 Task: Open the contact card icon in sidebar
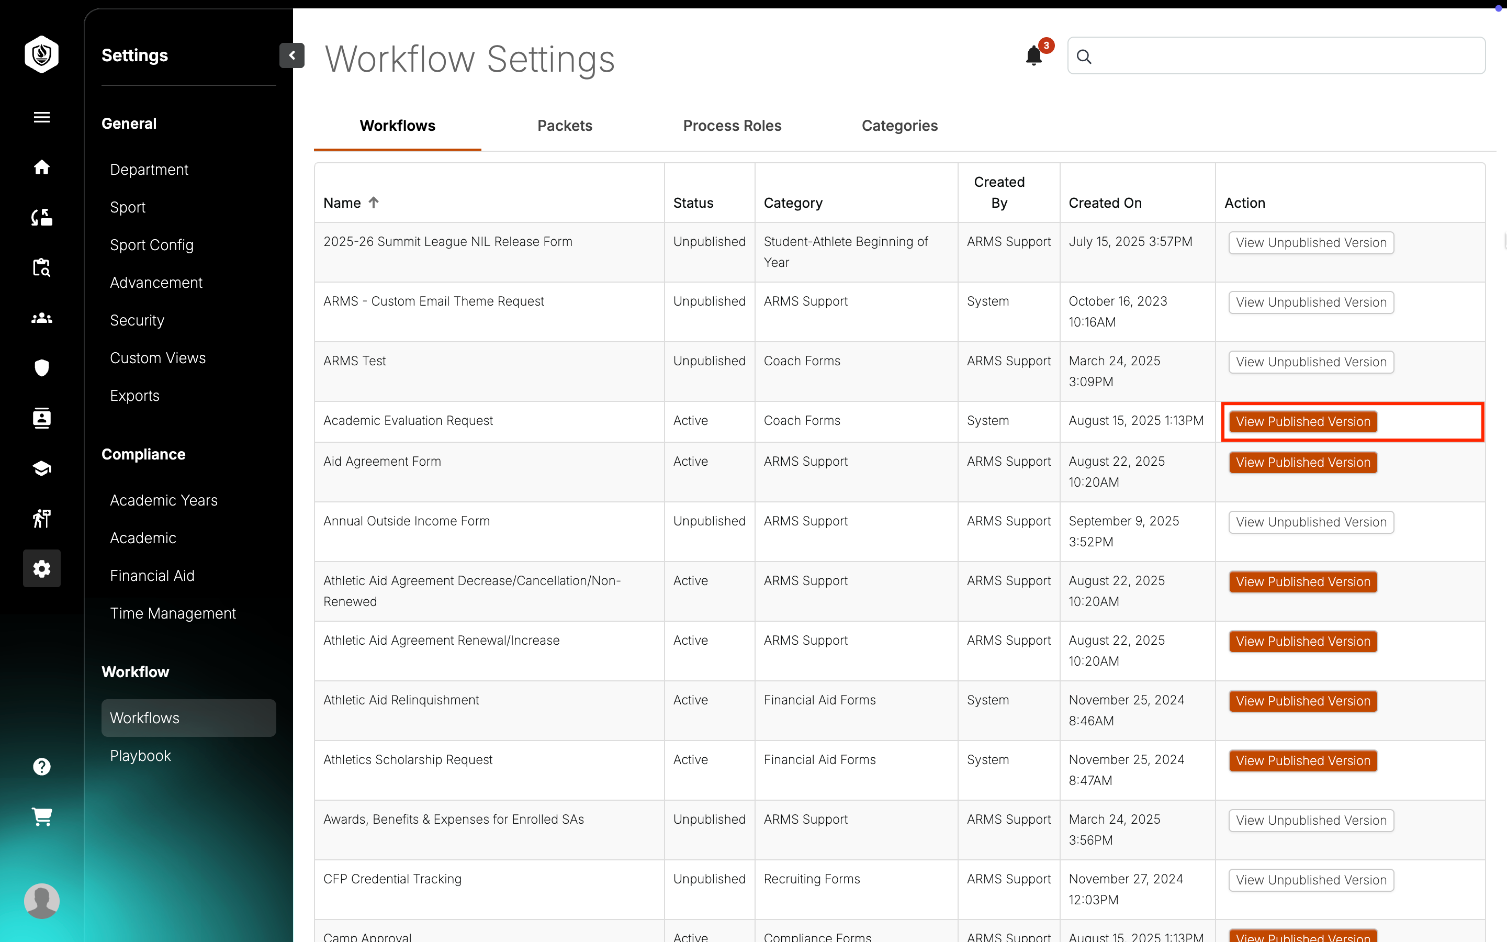(x=42, y=418)
